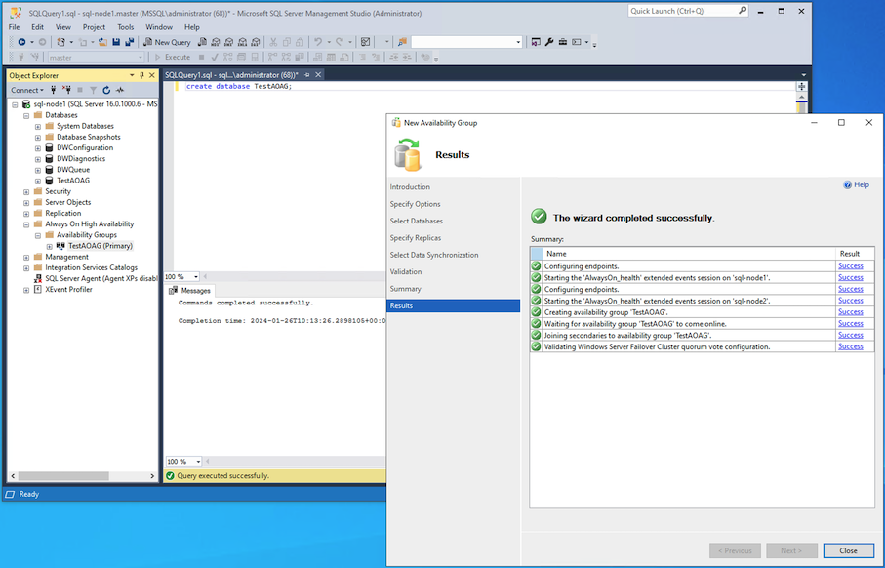
Task: Click the Navigate Backward toolbar icon
Action: coord(21,42)
